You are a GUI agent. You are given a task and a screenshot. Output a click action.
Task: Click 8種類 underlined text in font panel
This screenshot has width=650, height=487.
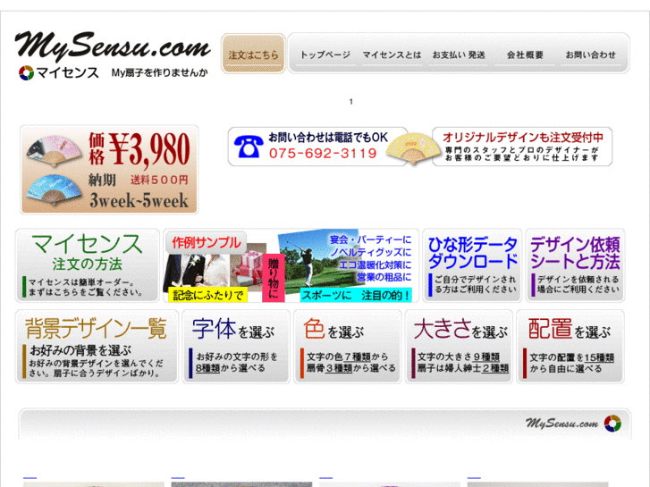coord(207,368)
